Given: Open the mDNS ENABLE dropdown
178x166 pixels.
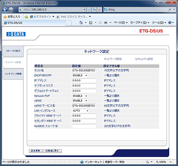Looking at the screenshot, I should [80, 101].
